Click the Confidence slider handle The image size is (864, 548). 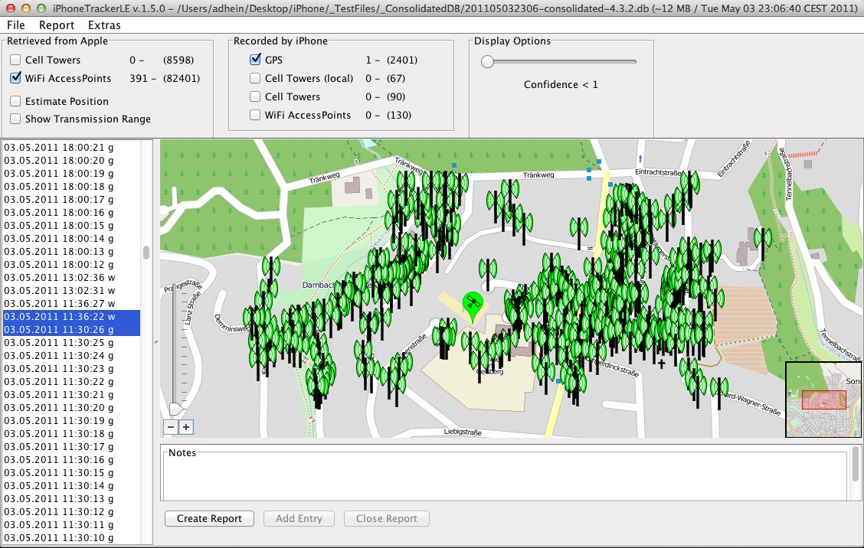pyautogui.click(x=487, y=62)
